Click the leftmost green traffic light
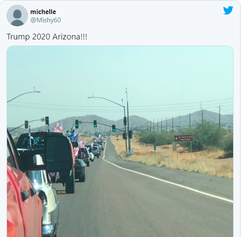 coord(77,124)
